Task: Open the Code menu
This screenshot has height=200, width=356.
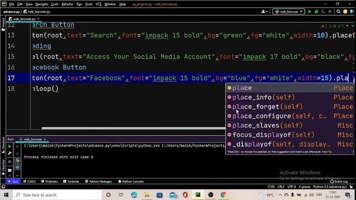Action: pyautogui.click(x=55, y=4)
